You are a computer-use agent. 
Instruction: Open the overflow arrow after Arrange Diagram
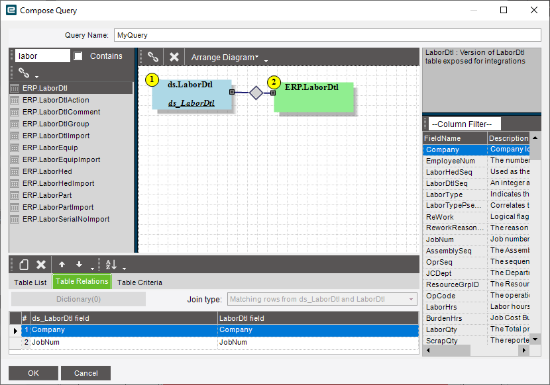(266, 61)
